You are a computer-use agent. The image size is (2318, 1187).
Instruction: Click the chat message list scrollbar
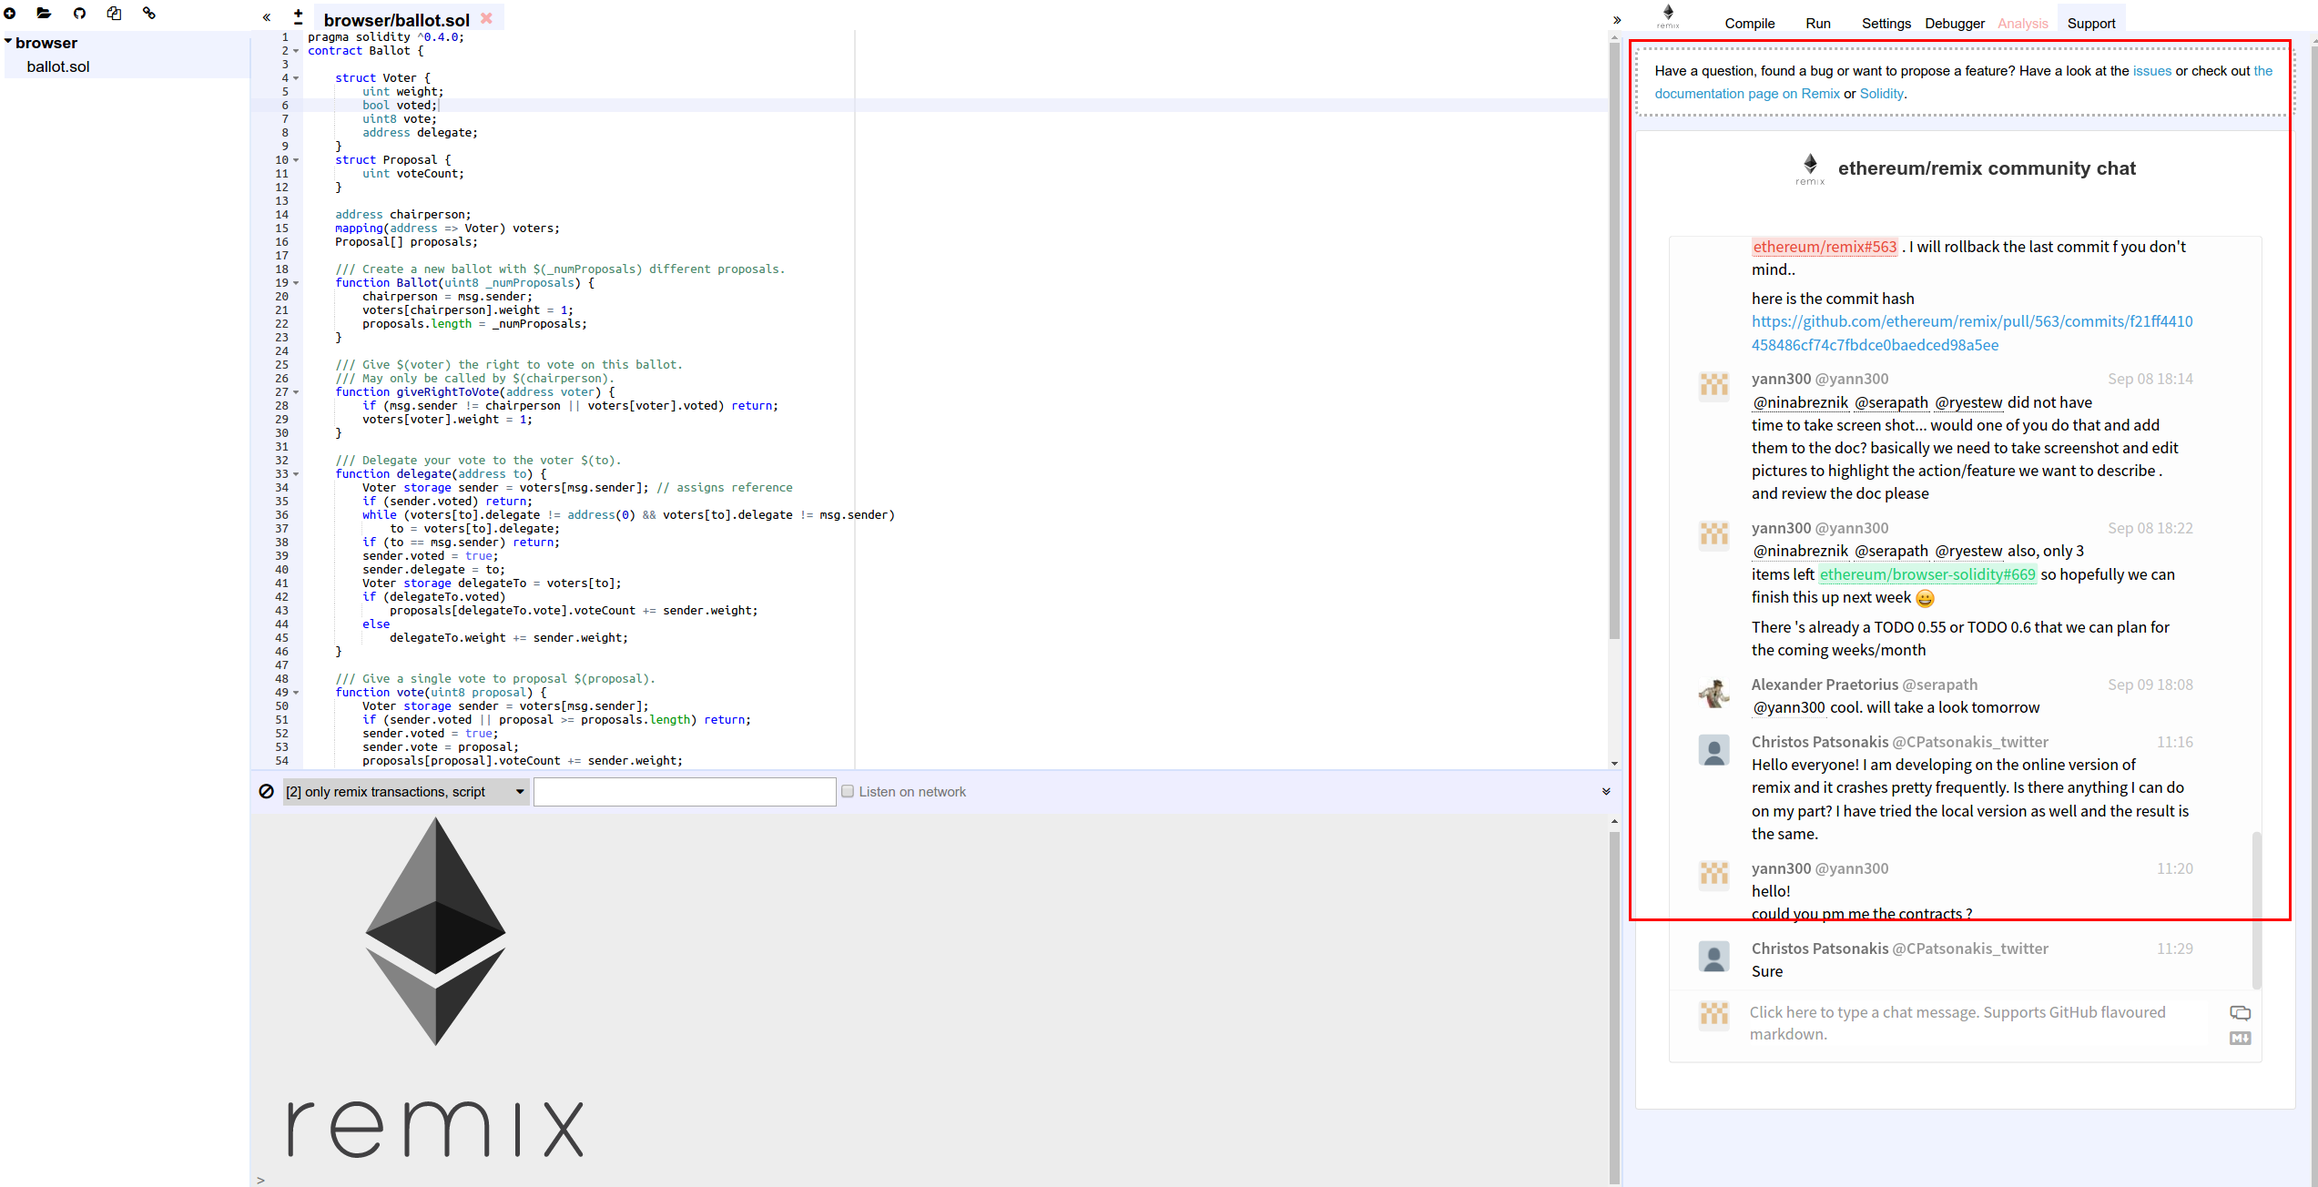tap(2256, 910)
